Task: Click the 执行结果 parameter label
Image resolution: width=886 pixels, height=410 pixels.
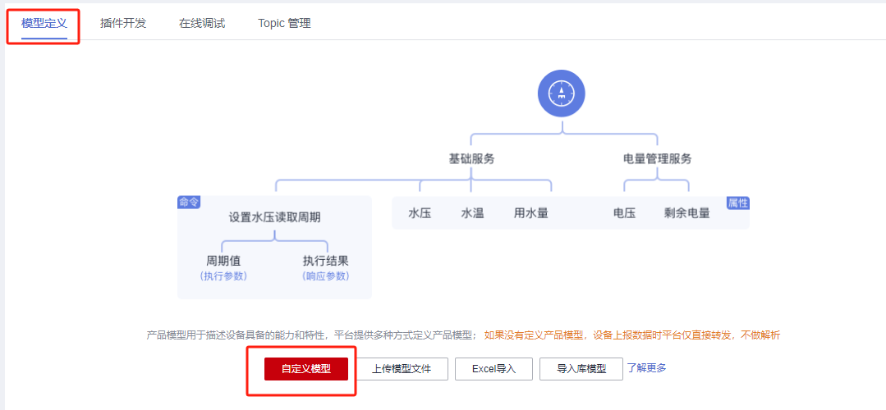Action: tap(325, 261)
